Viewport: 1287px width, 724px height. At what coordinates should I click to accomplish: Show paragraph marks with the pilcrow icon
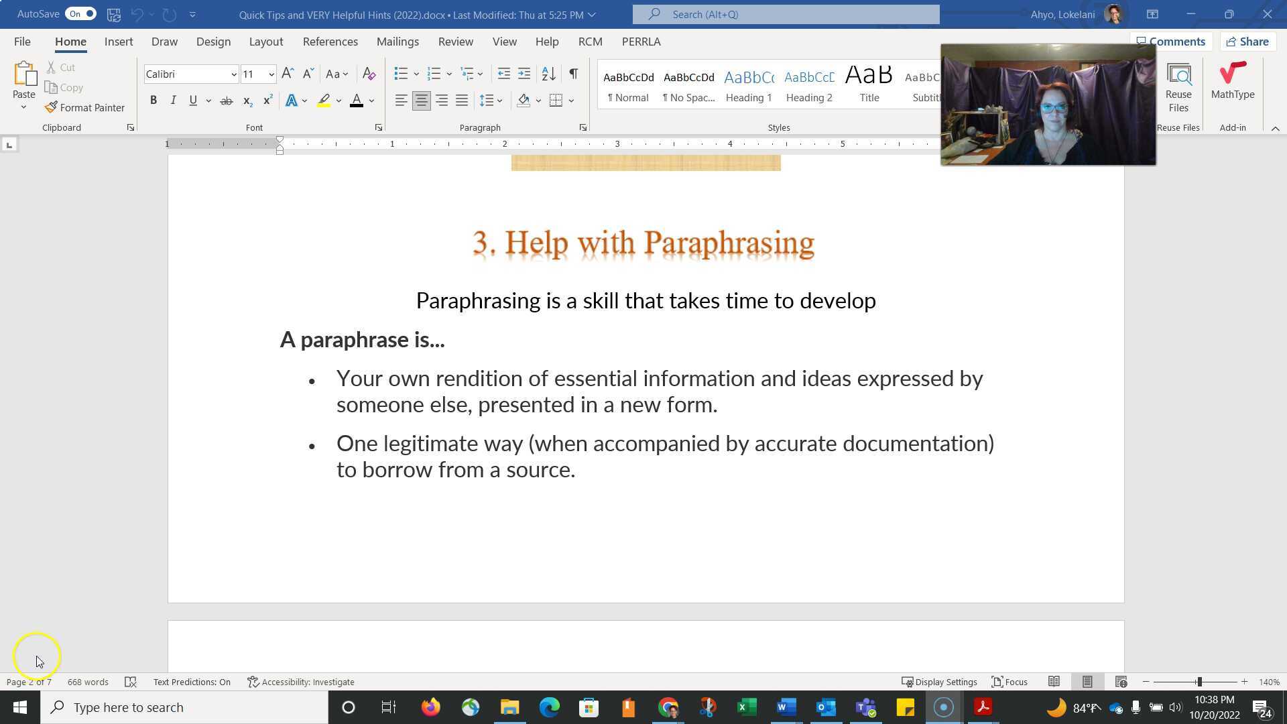(x=573, y=74)
